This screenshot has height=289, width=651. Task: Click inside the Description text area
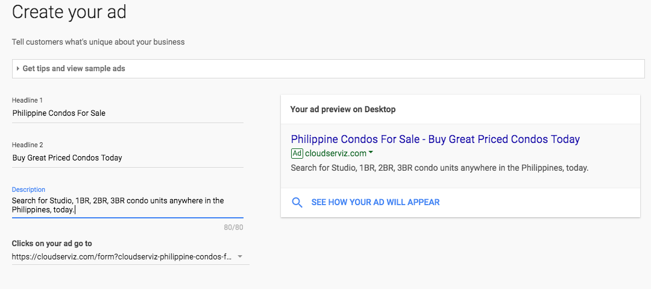coord(127,205)
